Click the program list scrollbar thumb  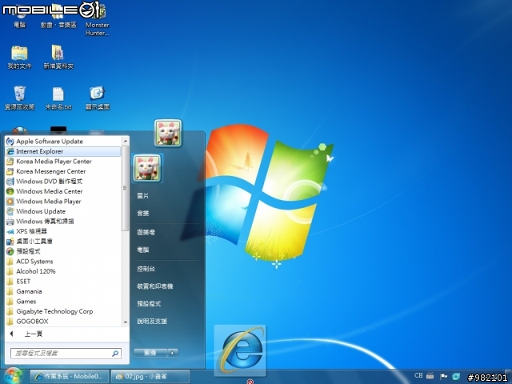(x=125, y=188)
